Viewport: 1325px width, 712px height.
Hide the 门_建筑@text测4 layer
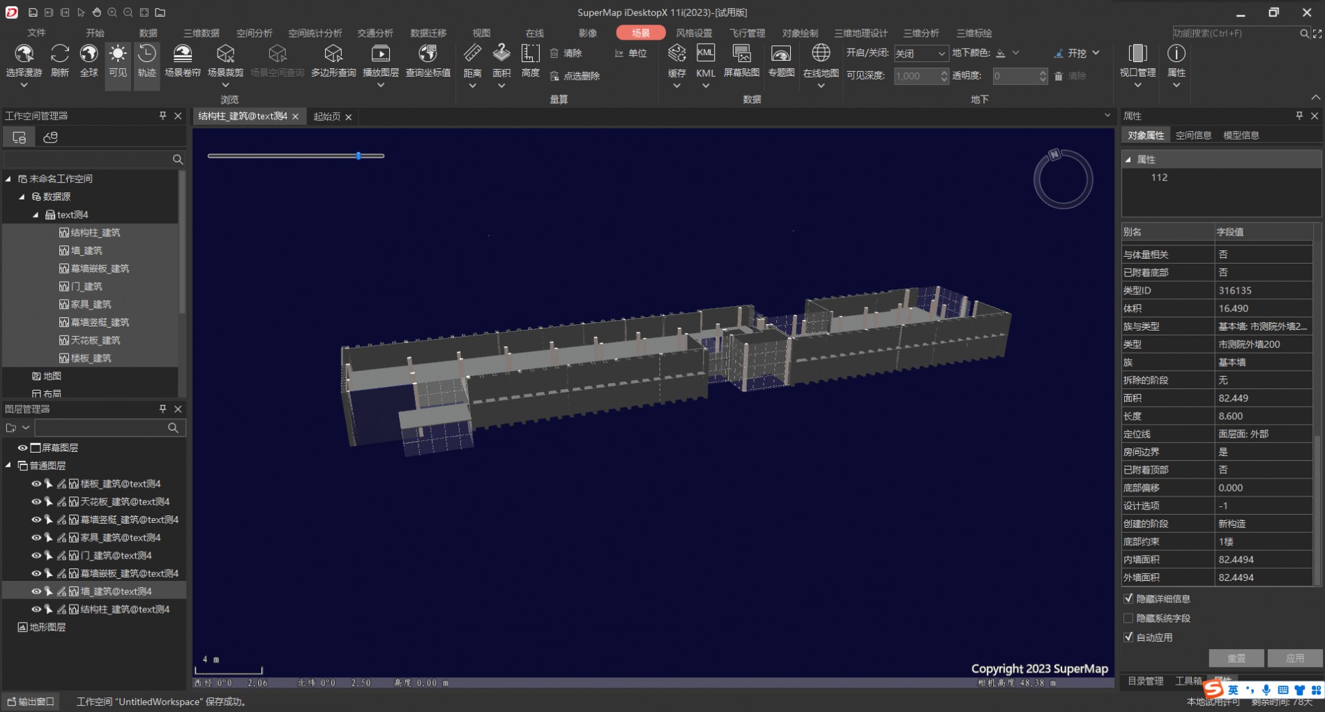(x=36, y=555)
